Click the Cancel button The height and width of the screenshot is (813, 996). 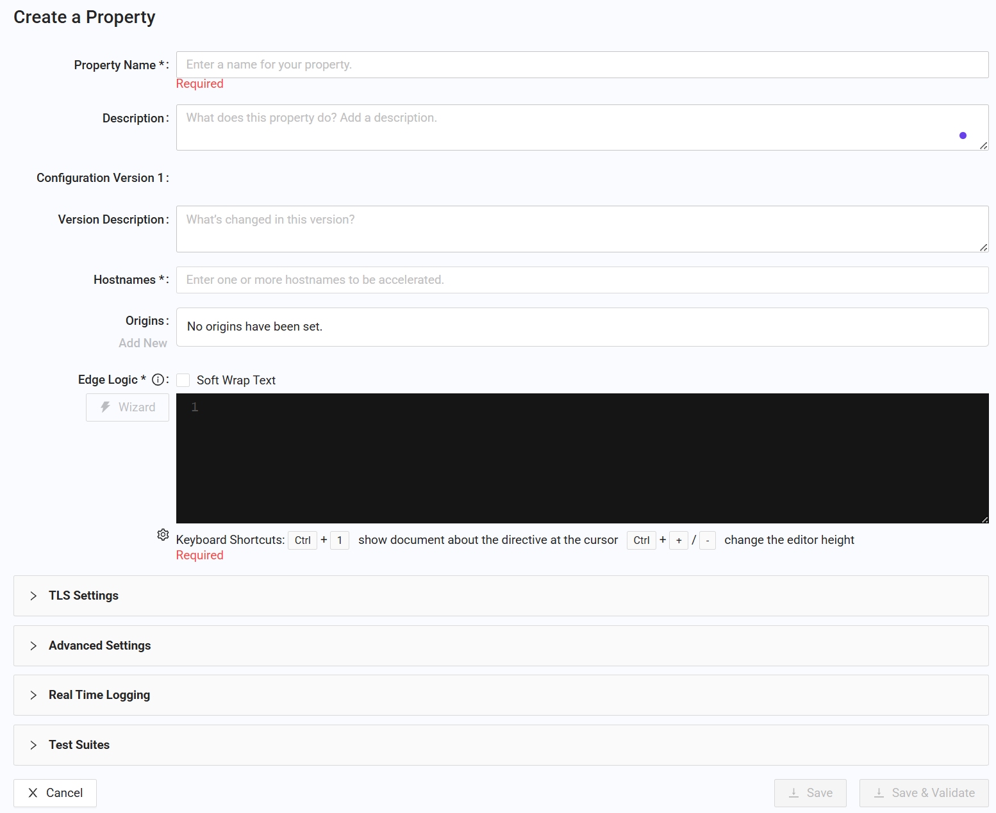click(x=55, y=793)
